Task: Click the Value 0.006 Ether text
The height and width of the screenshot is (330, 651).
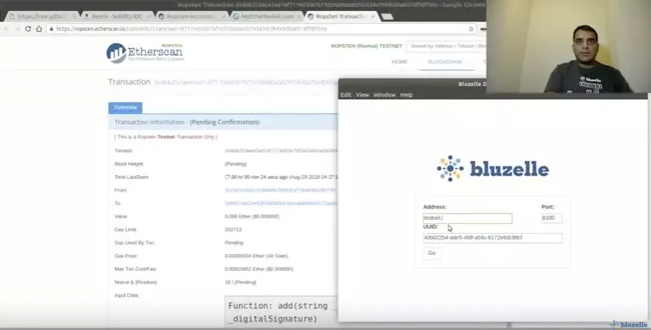Action: click(252, 216)
